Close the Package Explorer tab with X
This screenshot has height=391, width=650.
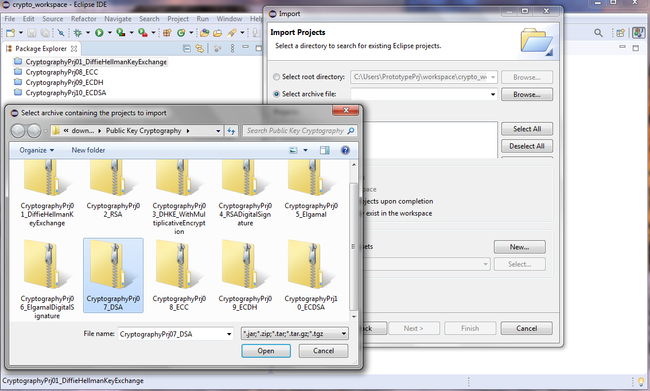click(74, 49)
